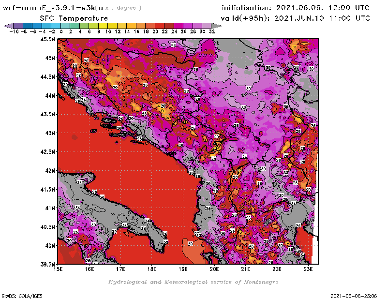Viewport: 387px width, 299px height.
Task: Click the '41.5N' latitude label
Action: tap(47, 189)
